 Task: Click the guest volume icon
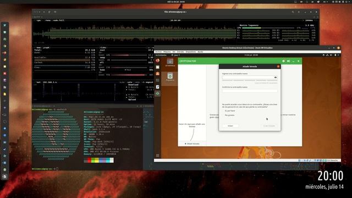331,55
